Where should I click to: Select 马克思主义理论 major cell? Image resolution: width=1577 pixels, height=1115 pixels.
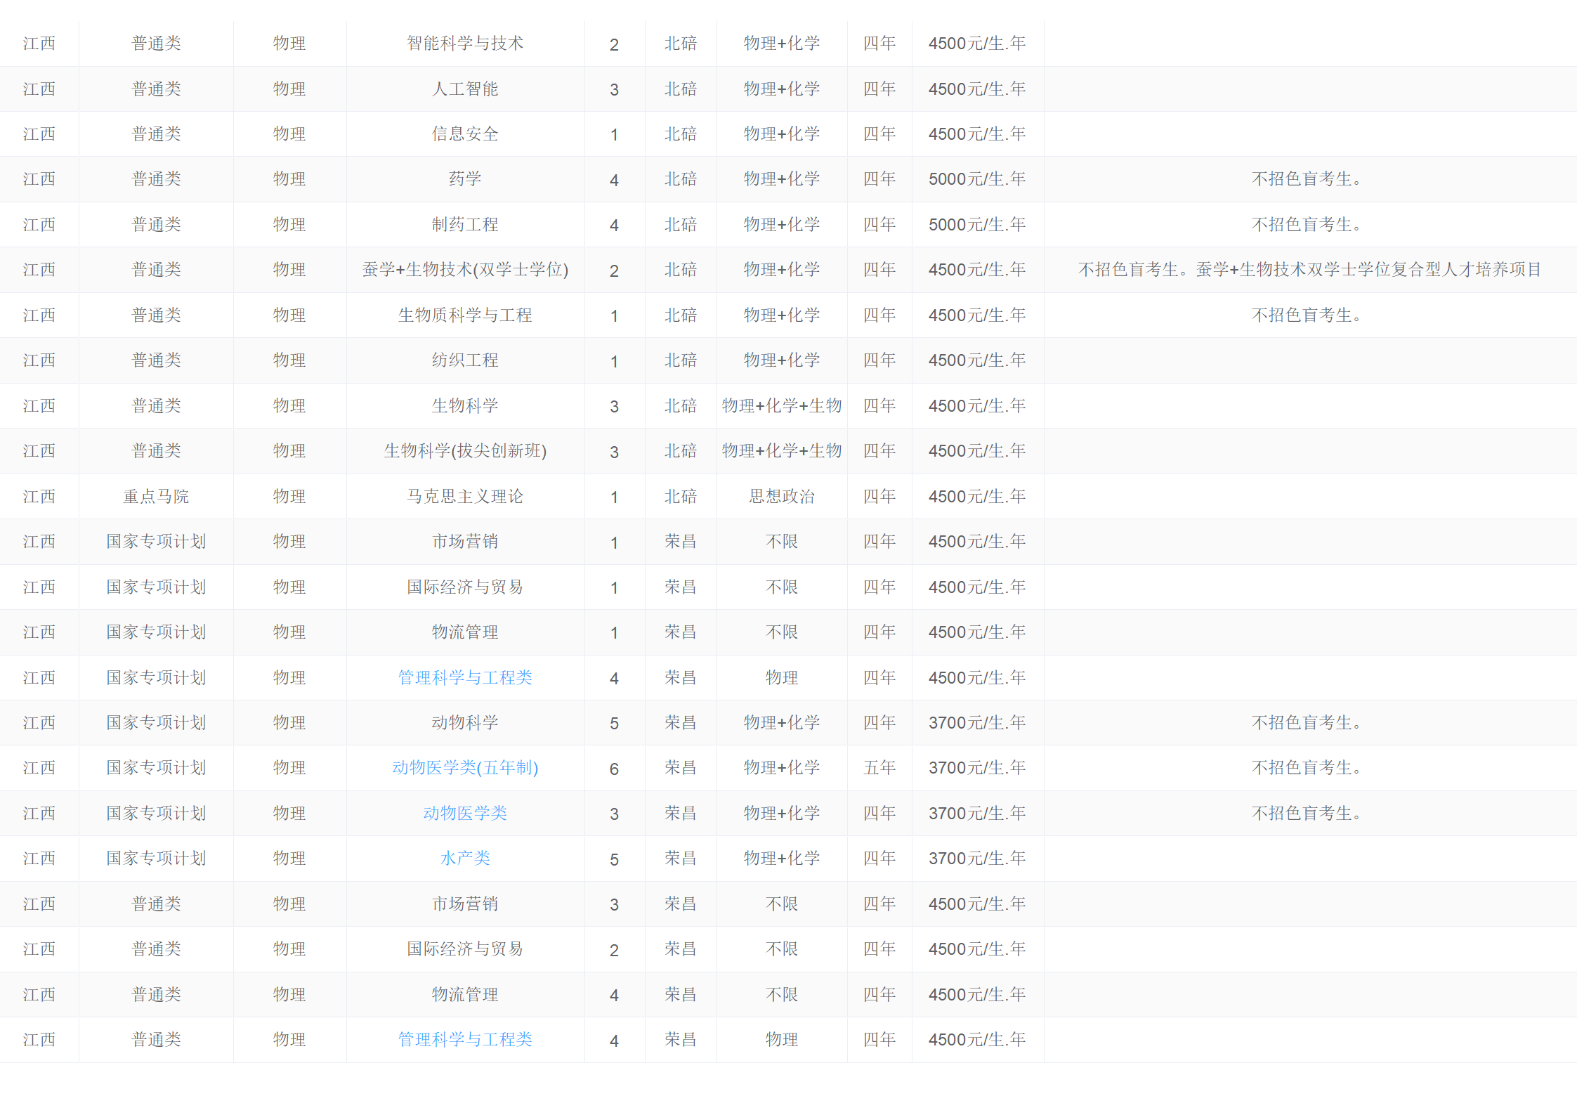point(465,497)
